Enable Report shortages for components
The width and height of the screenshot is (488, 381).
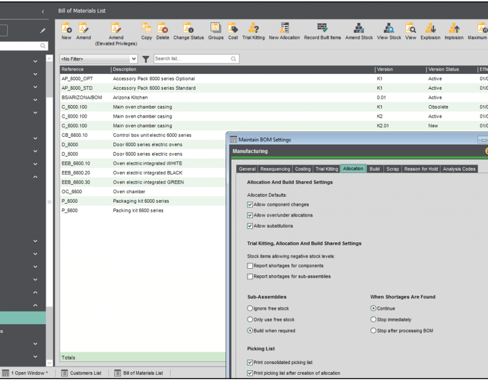tap(250, 266)
